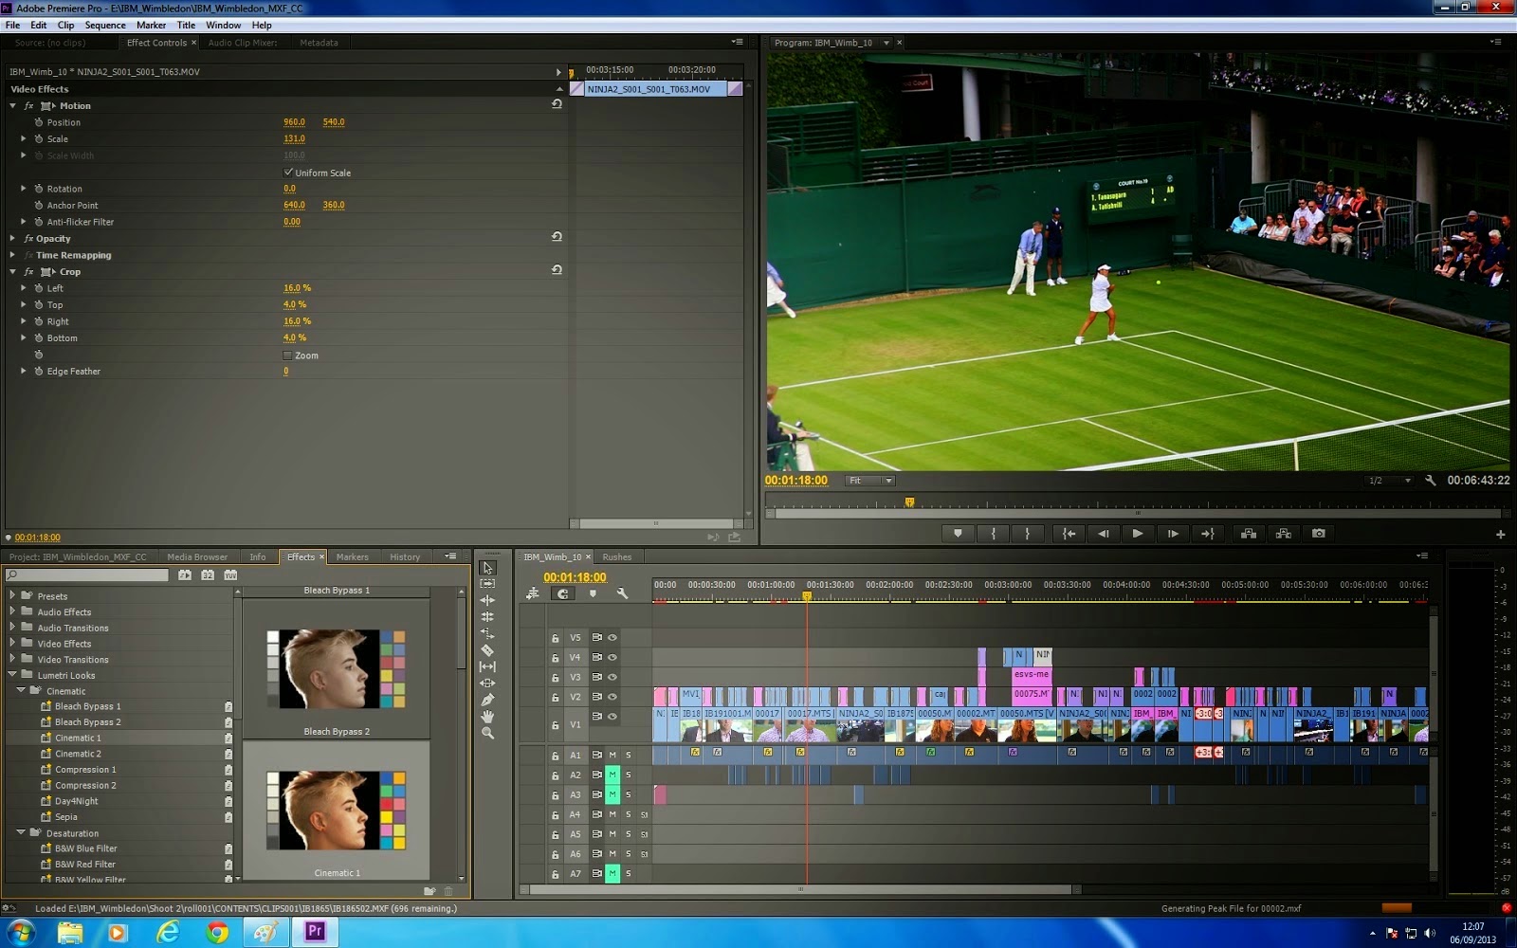Play the program monitor
The width and height of the screenshot is (1517, 948).
1138,534
